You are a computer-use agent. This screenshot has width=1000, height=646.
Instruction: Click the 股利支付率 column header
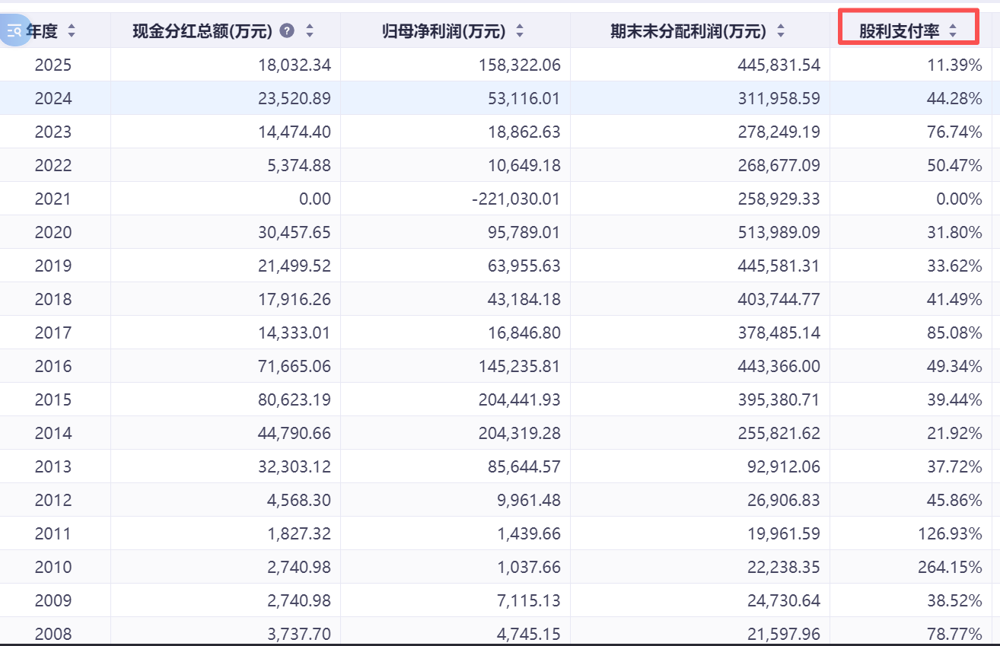899,31
